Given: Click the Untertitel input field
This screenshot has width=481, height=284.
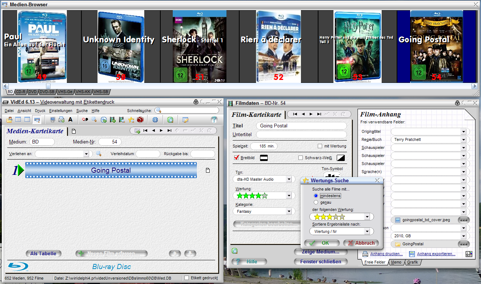Looking at the screenshot, I should click(301, 135).
